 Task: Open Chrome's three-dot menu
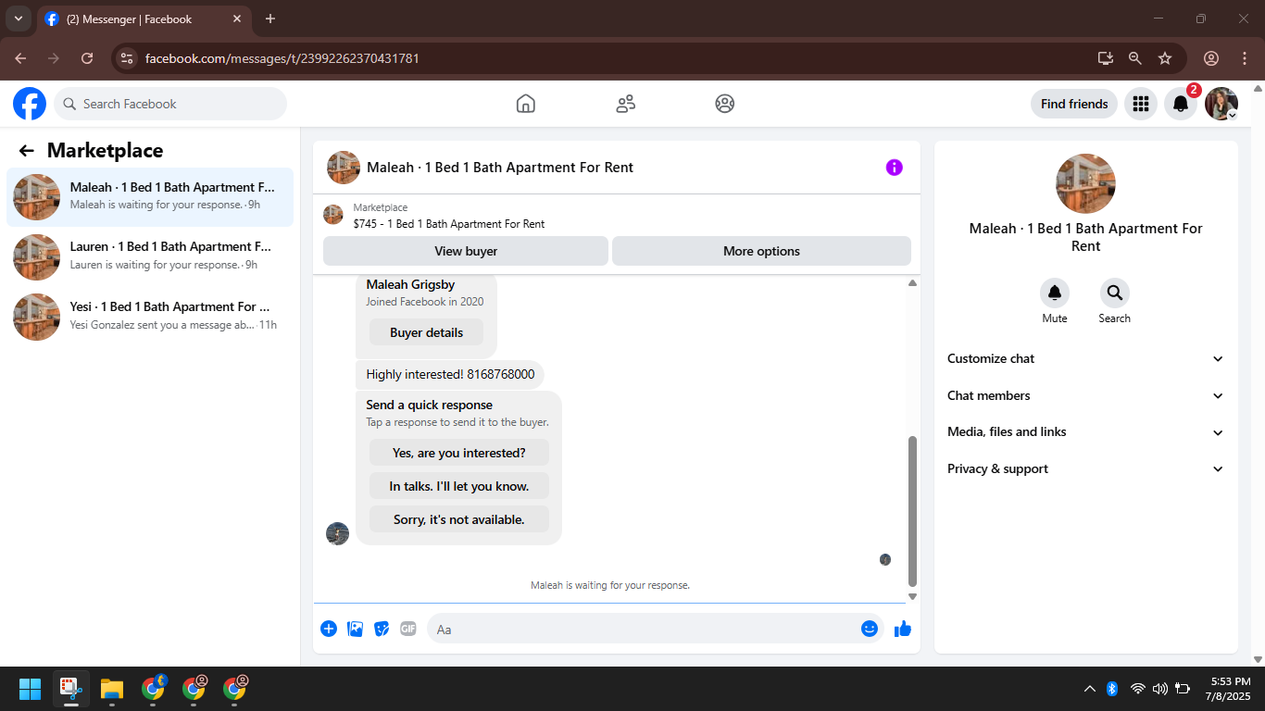click(x=1244, y=58)
